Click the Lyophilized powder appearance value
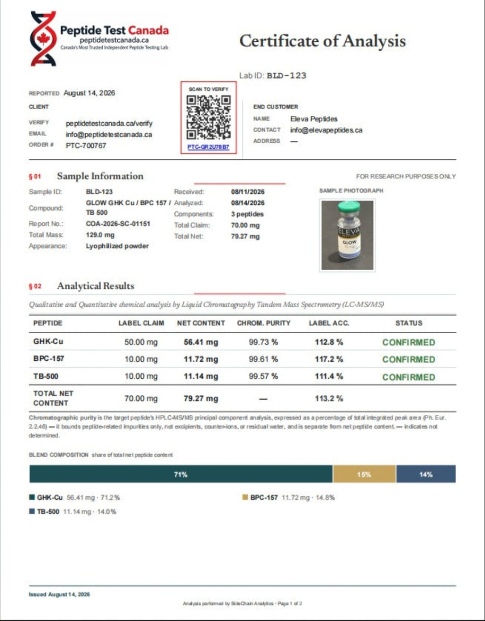Image resolution: width=485 pixels, height=621 pixels. coord(117,246)
